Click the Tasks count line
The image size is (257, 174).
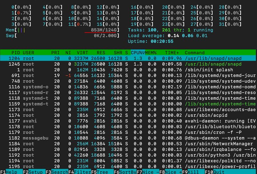[x=171, y=30]
